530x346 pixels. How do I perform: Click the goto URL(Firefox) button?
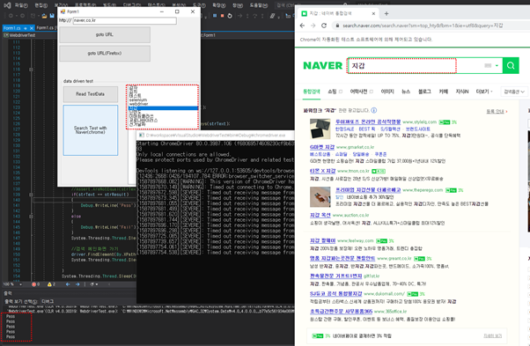click(105, 54)
